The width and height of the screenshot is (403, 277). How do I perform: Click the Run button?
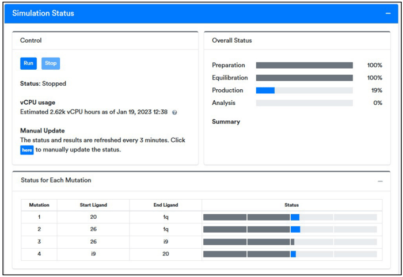pos(29,63)
